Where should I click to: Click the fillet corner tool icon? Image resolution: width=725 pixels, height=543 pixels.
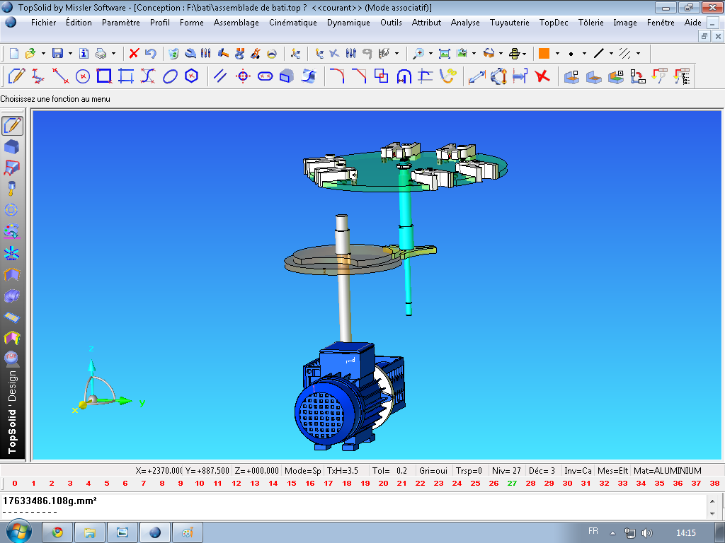pyautogui.click(x=337, y=76)
